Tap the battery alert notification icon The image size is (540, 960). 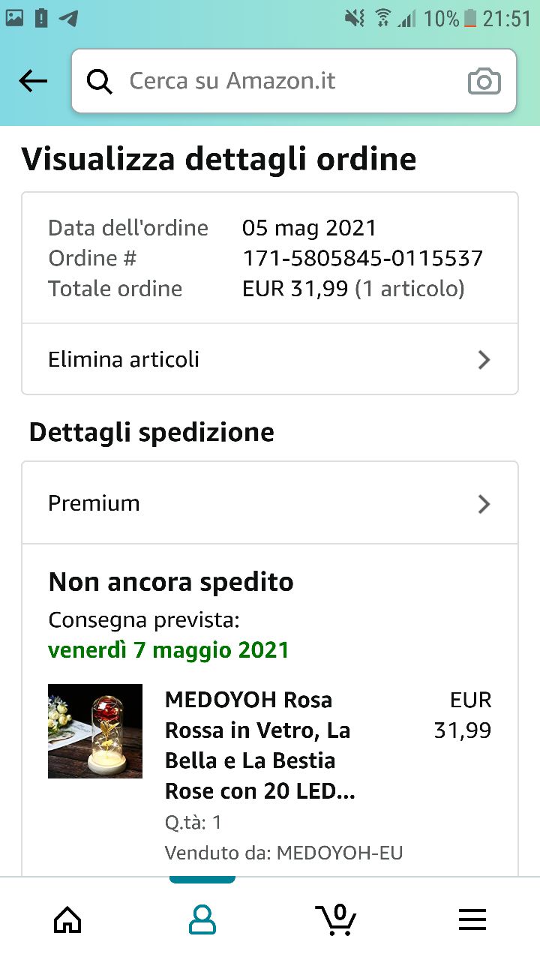pyautogui.click(x=41, y=18)
